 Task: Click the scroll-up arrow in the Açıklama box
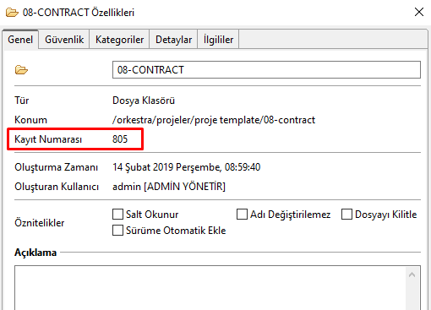[412, 275]
